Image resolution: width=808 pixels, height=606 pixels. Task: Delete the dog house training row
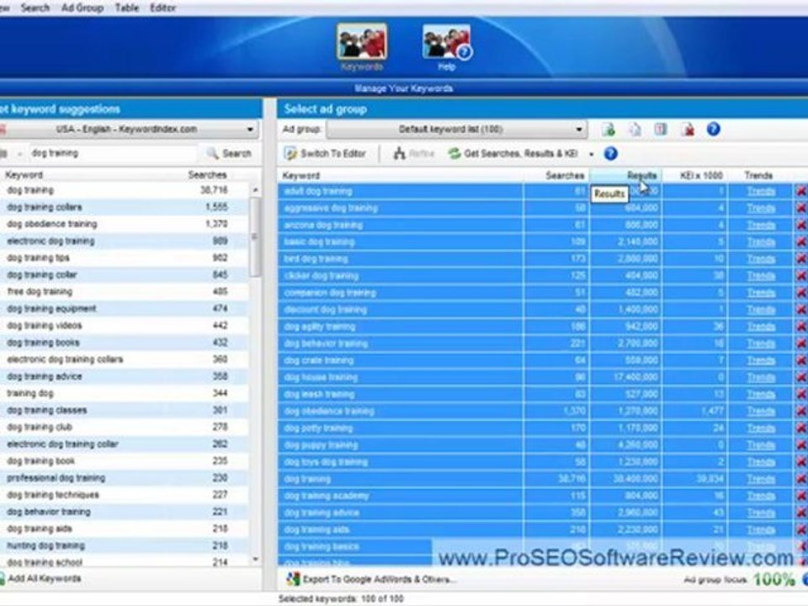click(x=801, y=378)
